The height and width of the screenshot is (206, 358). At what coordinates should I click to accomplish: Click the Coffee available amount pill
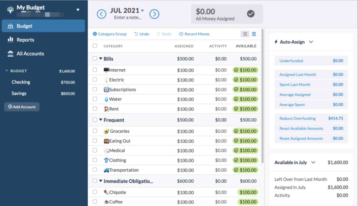point(248,202)
